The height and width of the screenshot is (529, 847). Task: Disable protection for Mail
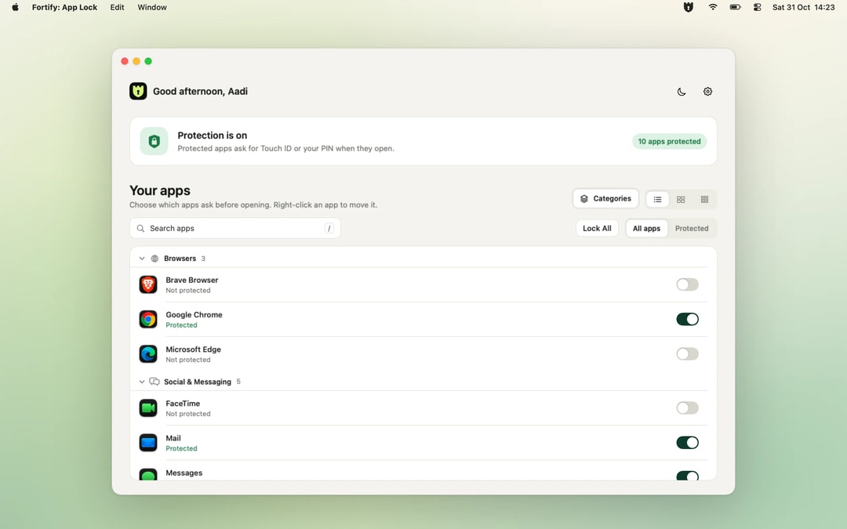pyautogui.click(x=687, y=443)
